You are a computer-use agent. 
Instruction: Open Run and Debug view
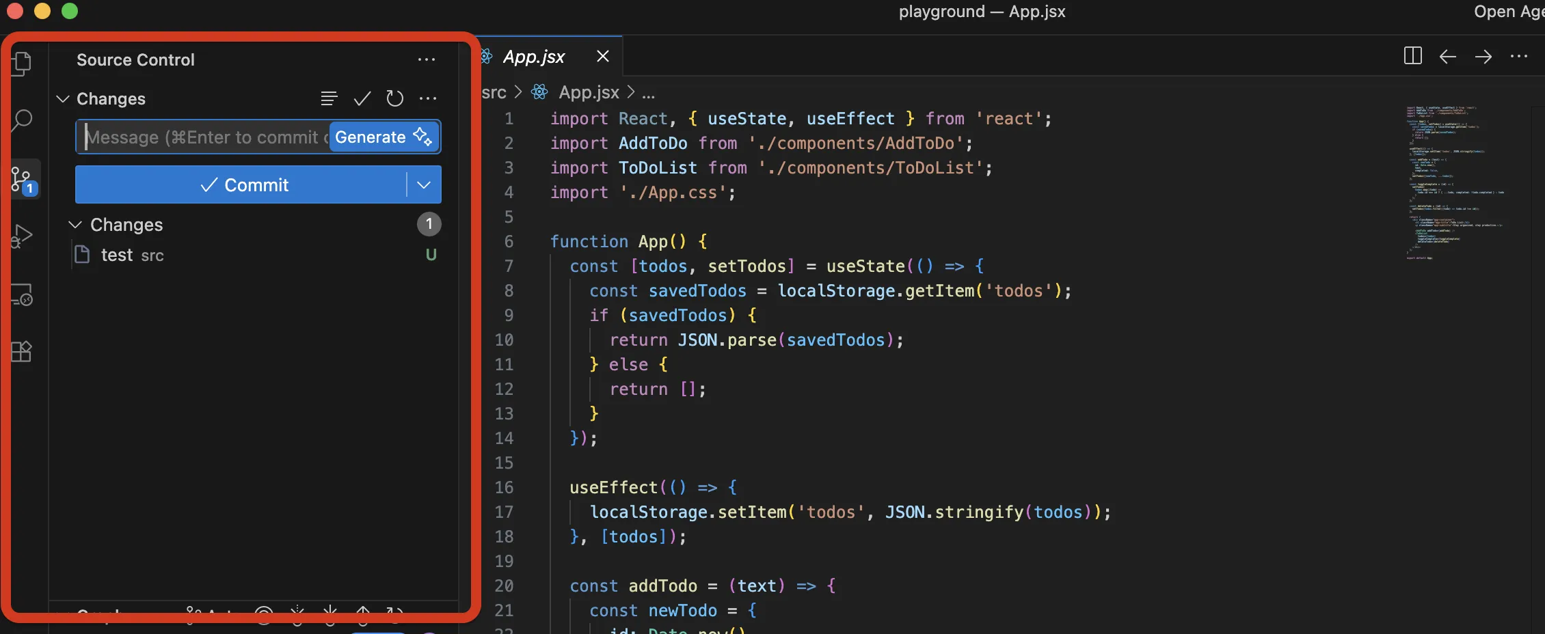22,236
